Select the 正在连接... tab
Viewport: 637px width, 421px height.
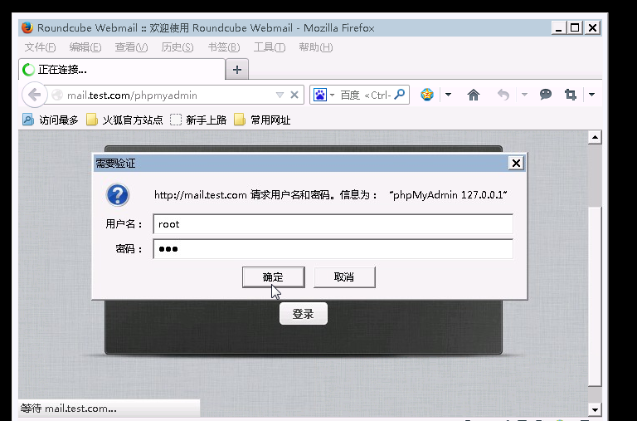point(121,70)
